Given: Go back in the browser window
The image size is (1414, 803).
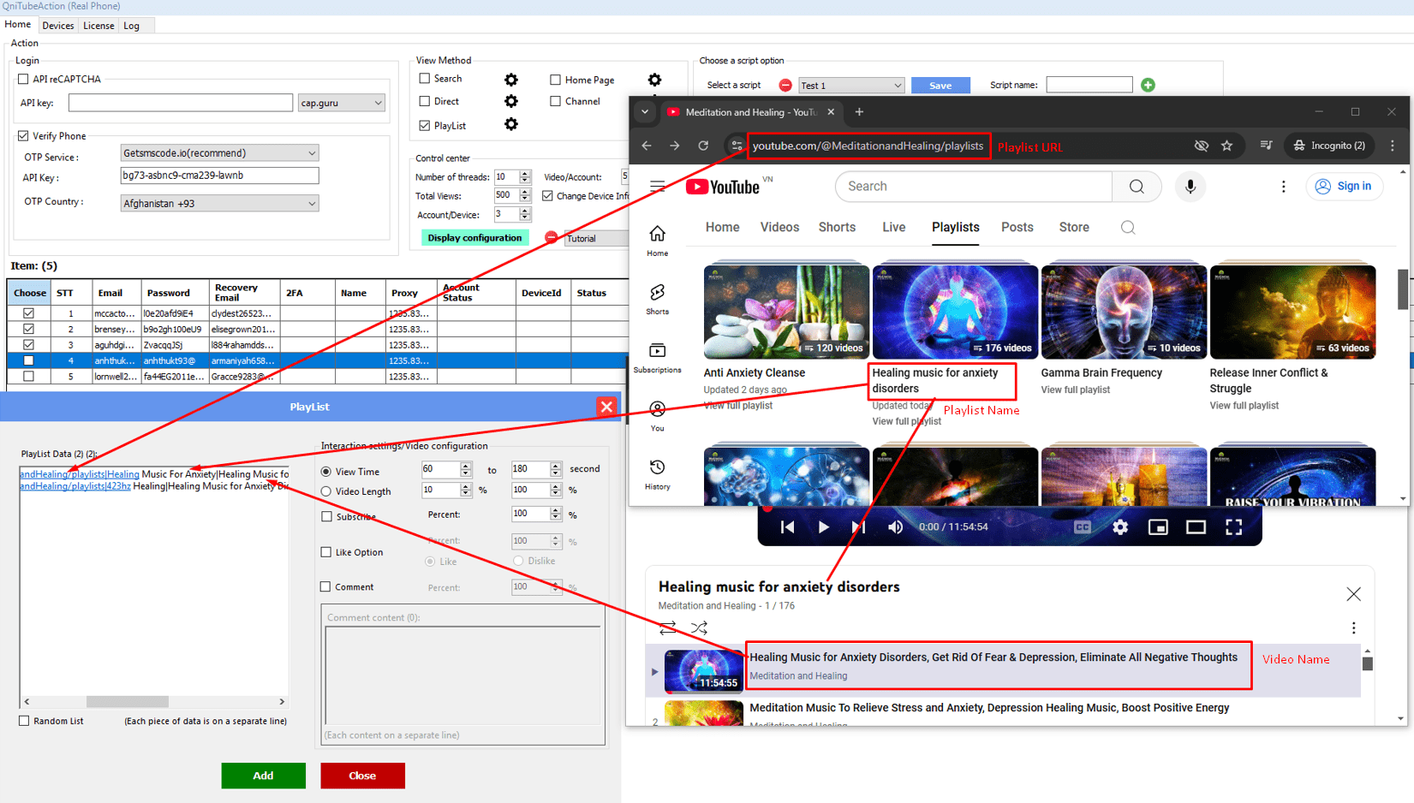Looking at the screenshot, I should click(x=647, y=146).
